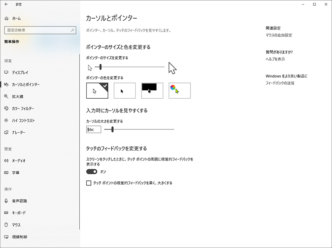
Task: Open ヘルプを表示 help link
Action: click(x=275, y=59)
